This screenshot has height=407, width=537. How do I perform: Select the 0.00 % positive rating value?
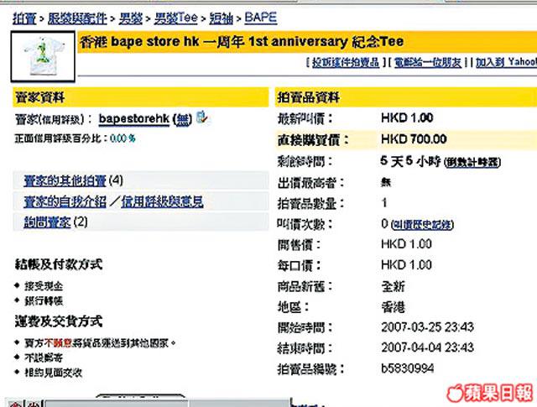tap(123, 138)
